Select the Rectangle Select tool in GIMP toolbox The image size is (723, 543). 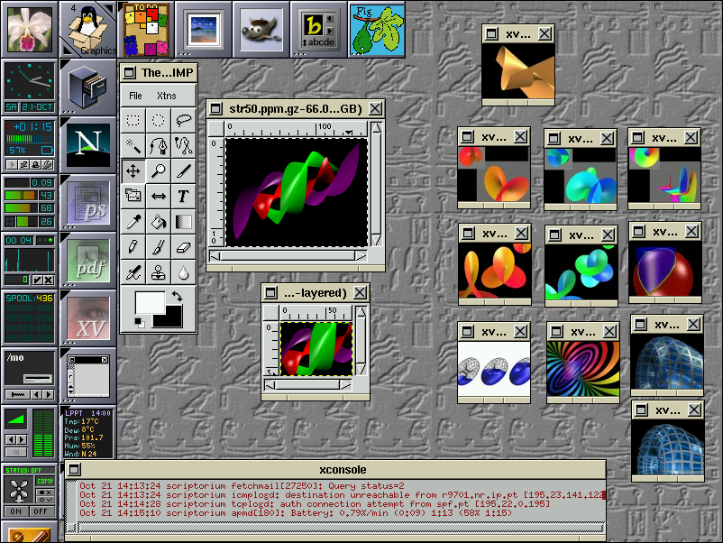(133, 120)
